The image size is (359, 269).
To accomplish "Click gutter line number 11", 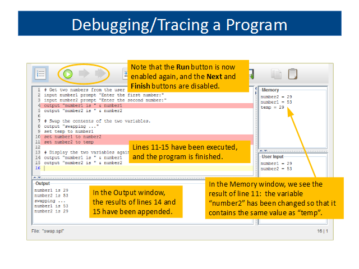I will 38,142.
